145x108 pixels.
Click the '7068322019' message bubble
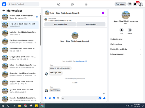[55, 90]
